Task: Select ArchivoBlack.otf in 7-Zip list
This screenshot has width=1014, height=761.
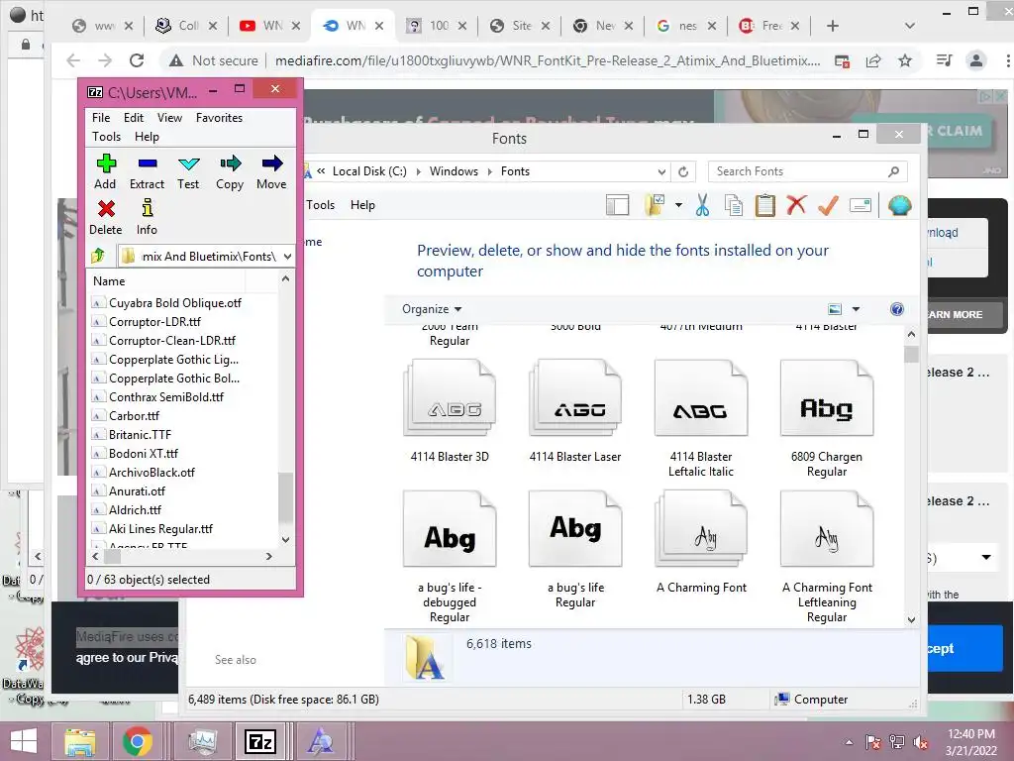Action: (x=152, y=473)
